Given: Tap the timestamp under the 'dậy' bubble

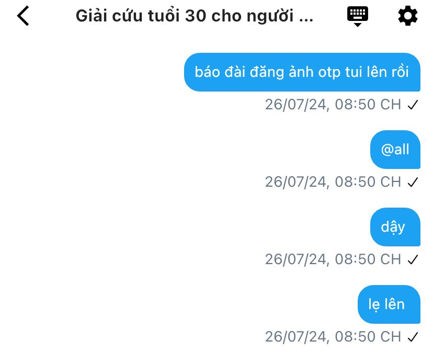Looking at the screenshot, I should [x=333, y=259].
